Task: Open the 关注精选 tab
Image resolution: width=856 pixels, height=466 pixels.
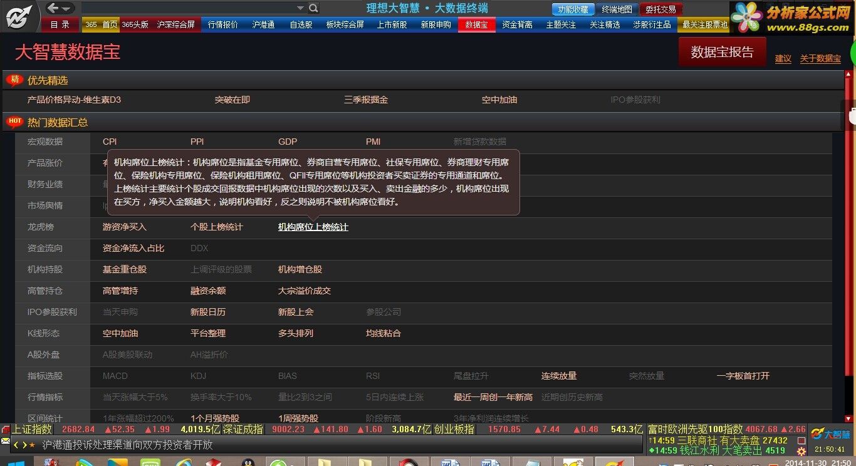Action: 605,24
